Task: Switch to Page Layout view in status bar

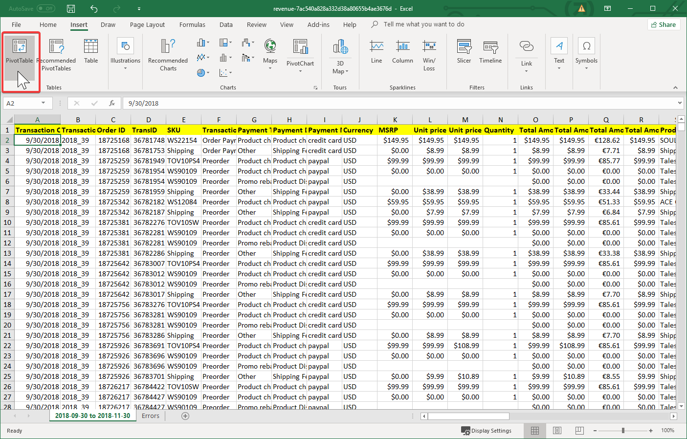Action: pos(557,431)
